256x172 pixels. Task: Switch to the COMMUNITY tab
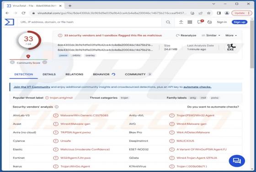point(138,74)
